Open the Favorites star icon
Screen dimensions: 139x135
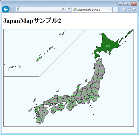(129, 9)
